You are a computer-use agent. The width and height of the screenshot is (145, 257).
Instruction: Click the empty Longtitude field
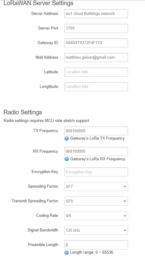(x=96, y=87)
